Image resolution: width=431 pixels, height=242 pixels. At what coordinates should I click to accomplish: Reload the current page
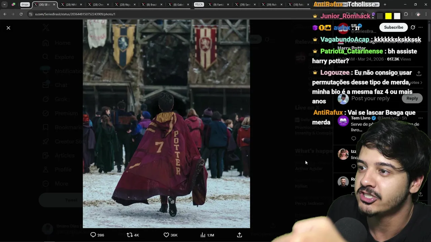point(21,14)
